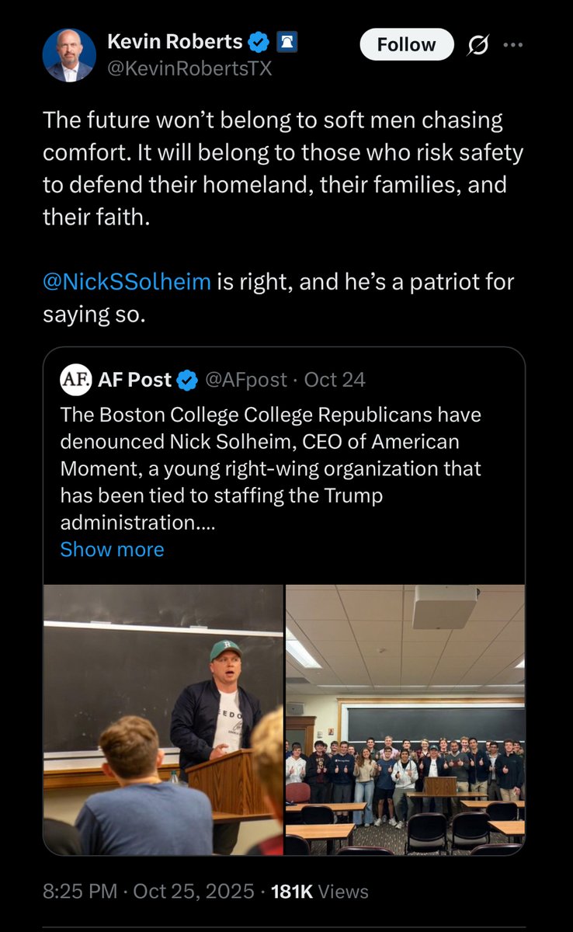573x932 pixels.
Task: Open the quoted AF Post text body
Action: click(272, 469)
